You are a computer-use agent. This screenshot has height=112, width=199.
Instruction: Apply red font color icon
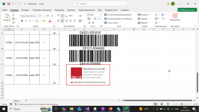click(50, 21)
